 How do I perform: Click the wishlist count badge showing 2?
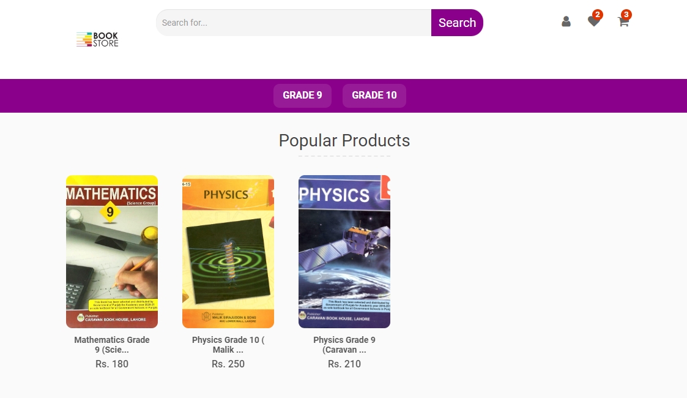pyautogui.click(x=598, y=15)
